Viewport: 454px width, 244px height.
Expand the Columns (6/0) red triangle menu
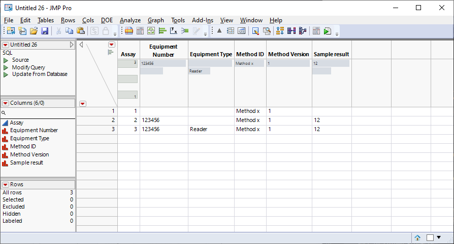pyautogui.click(x=6, y=103)
